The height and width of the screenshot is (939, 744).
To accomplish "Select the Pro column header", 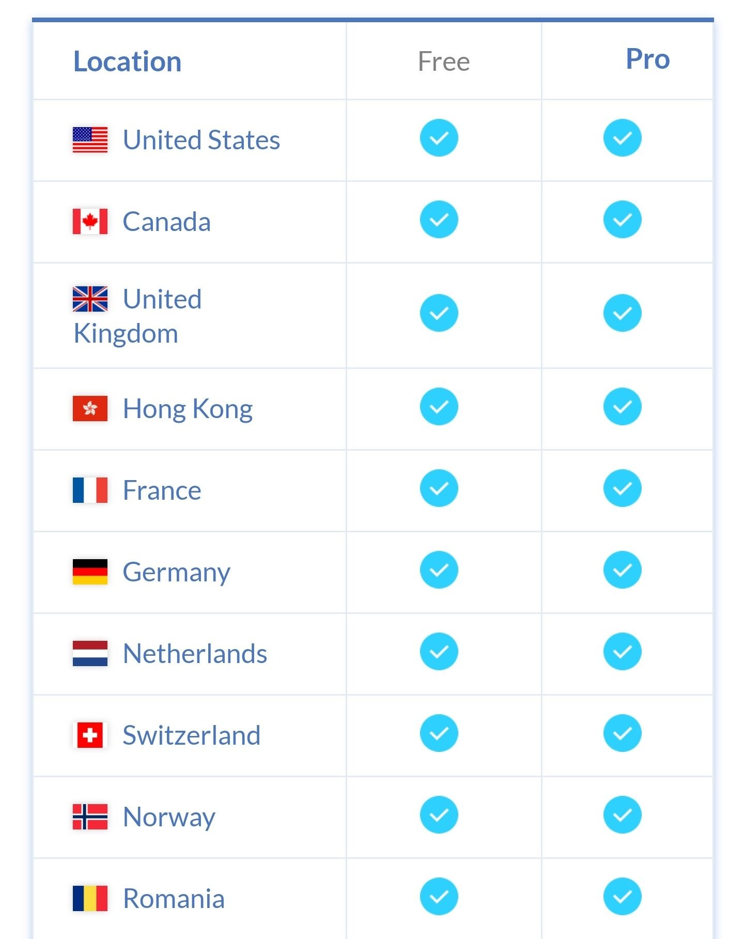I will click(648, 59).
